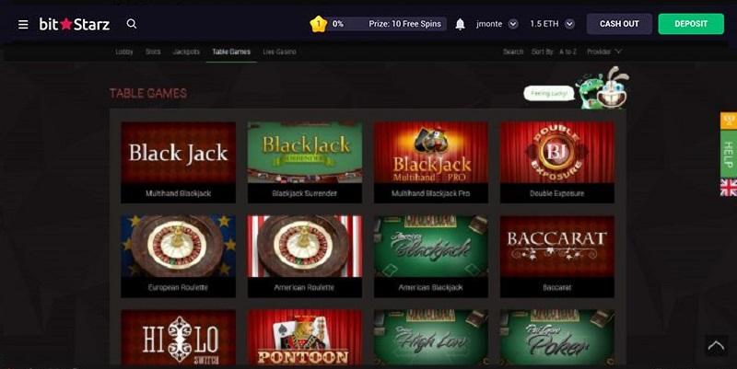The width and height of the screenshot is (737, 369).
Task: Click the scroll-to-top arrow icon
Action: [x=716, y=347]
